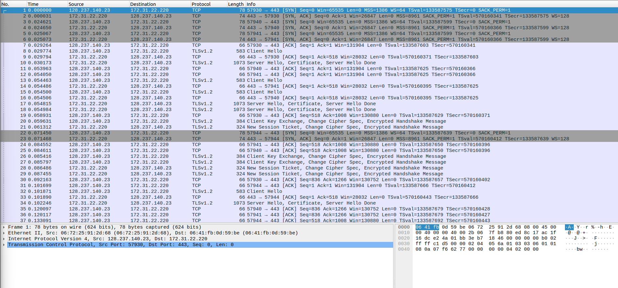Click hex offset 0030 in bytes pane

pos(404,244)
